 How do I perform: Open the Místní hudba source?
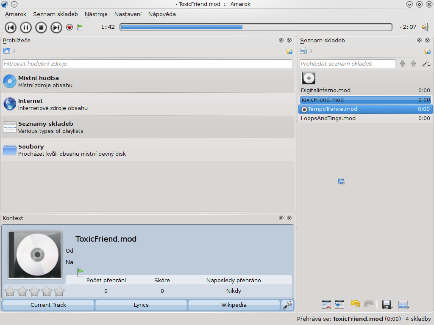[148, 82]
